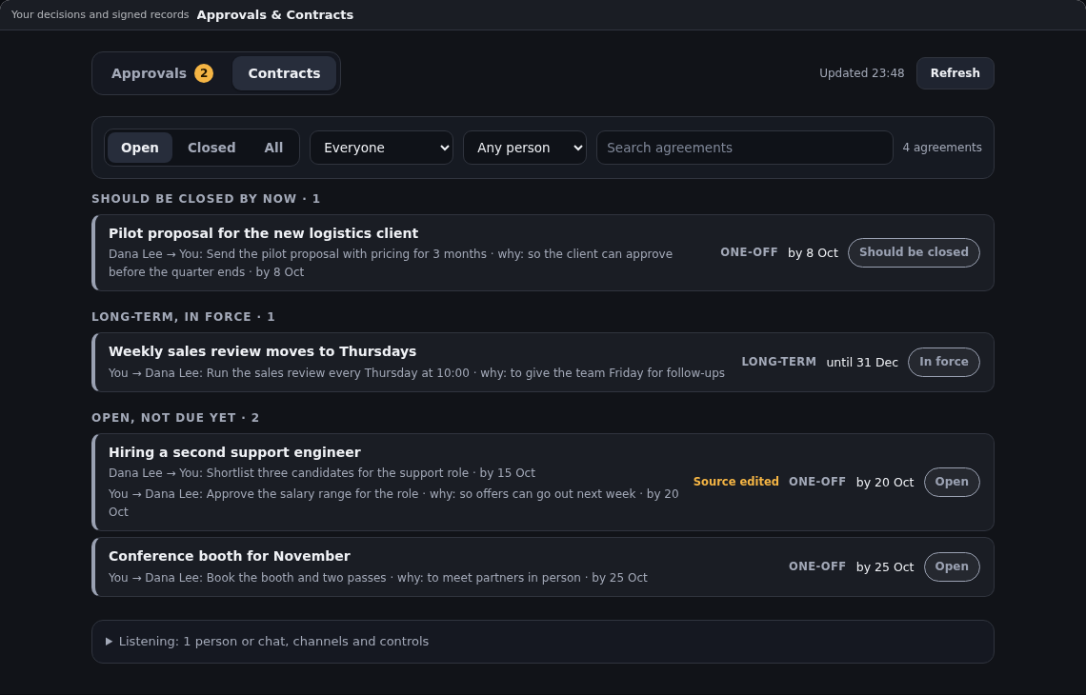Image resolution: width=1086 pixels, height=695 pixels.
Task: Click by 25 Oct due date label
Action: (884, 567)
